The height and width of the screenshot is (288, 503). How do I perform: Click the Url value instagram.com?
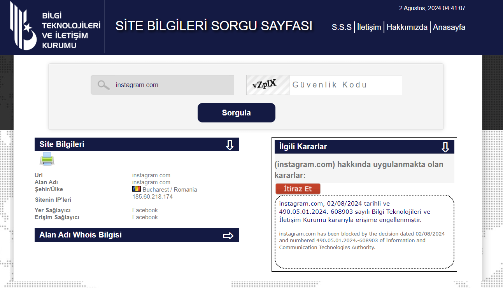[151, 175]
